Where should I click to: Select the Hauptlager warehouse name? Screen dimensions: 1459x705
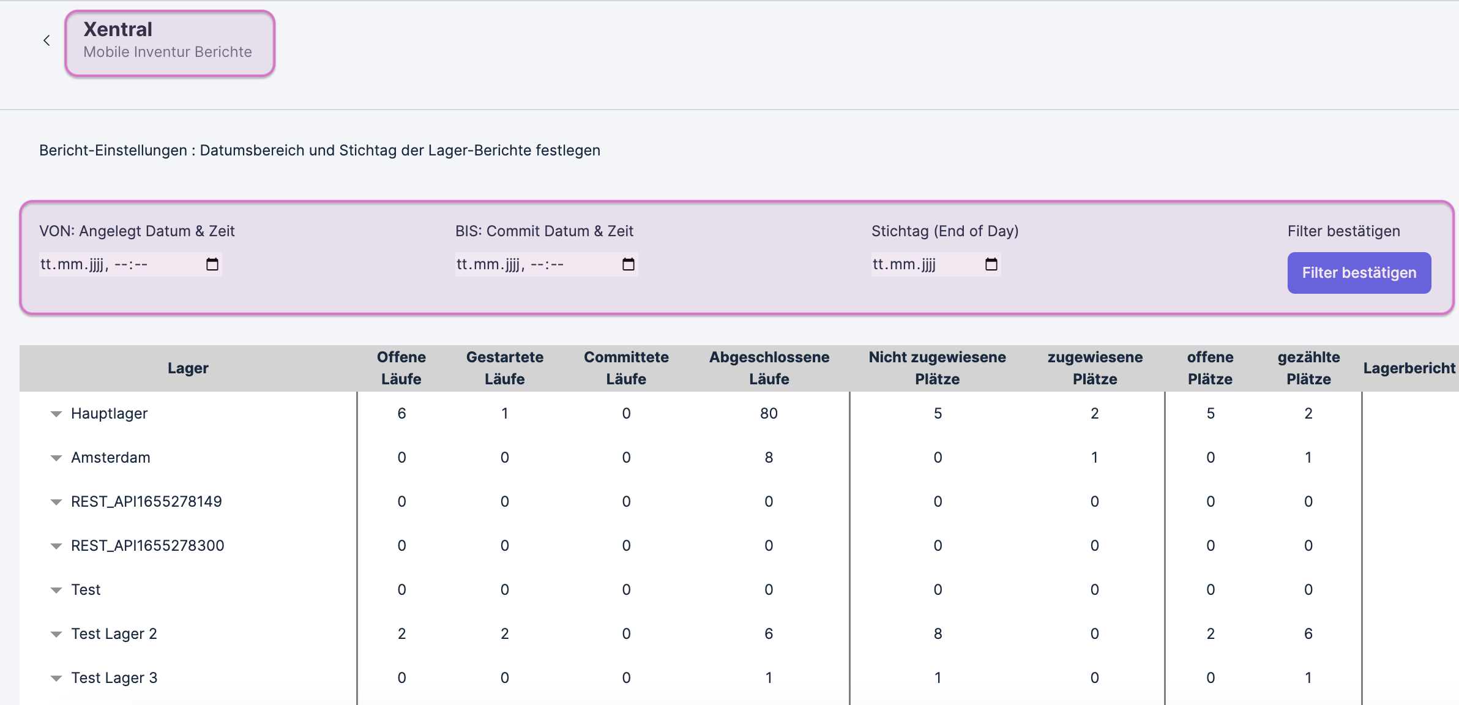109,414
